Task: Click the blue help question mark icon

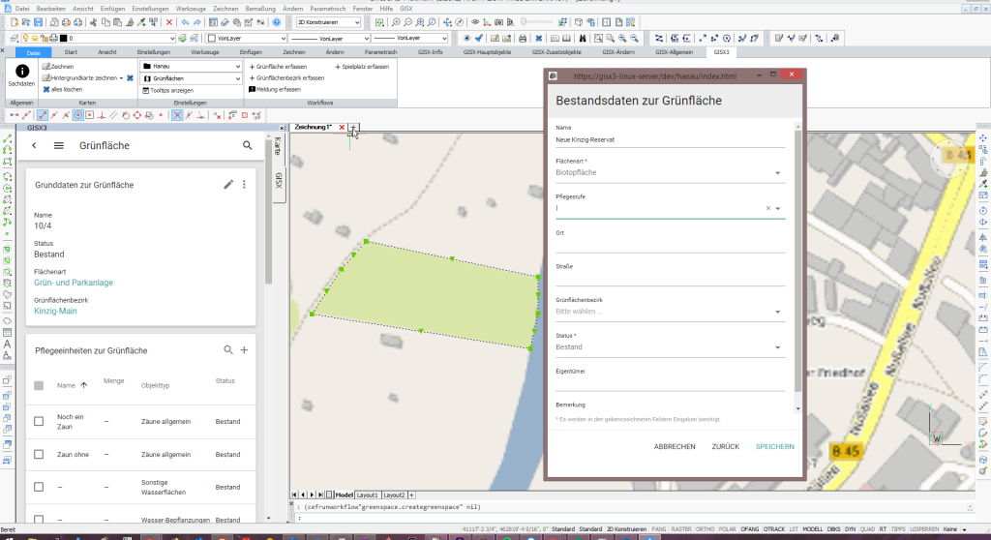Action: coord(276,22)
